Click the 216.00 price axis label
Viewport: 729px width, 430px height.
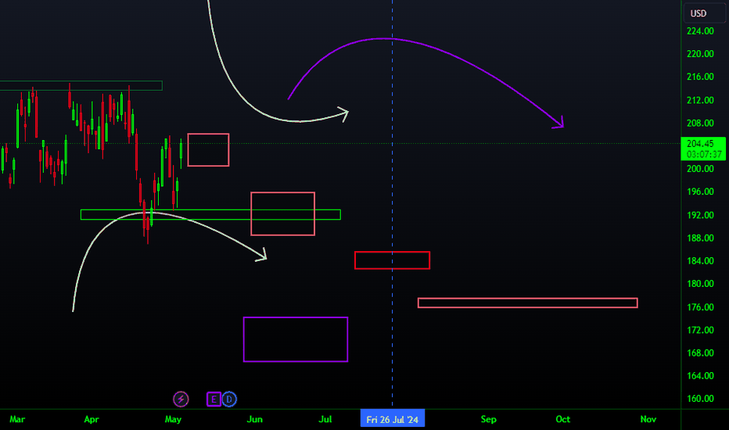700,77
